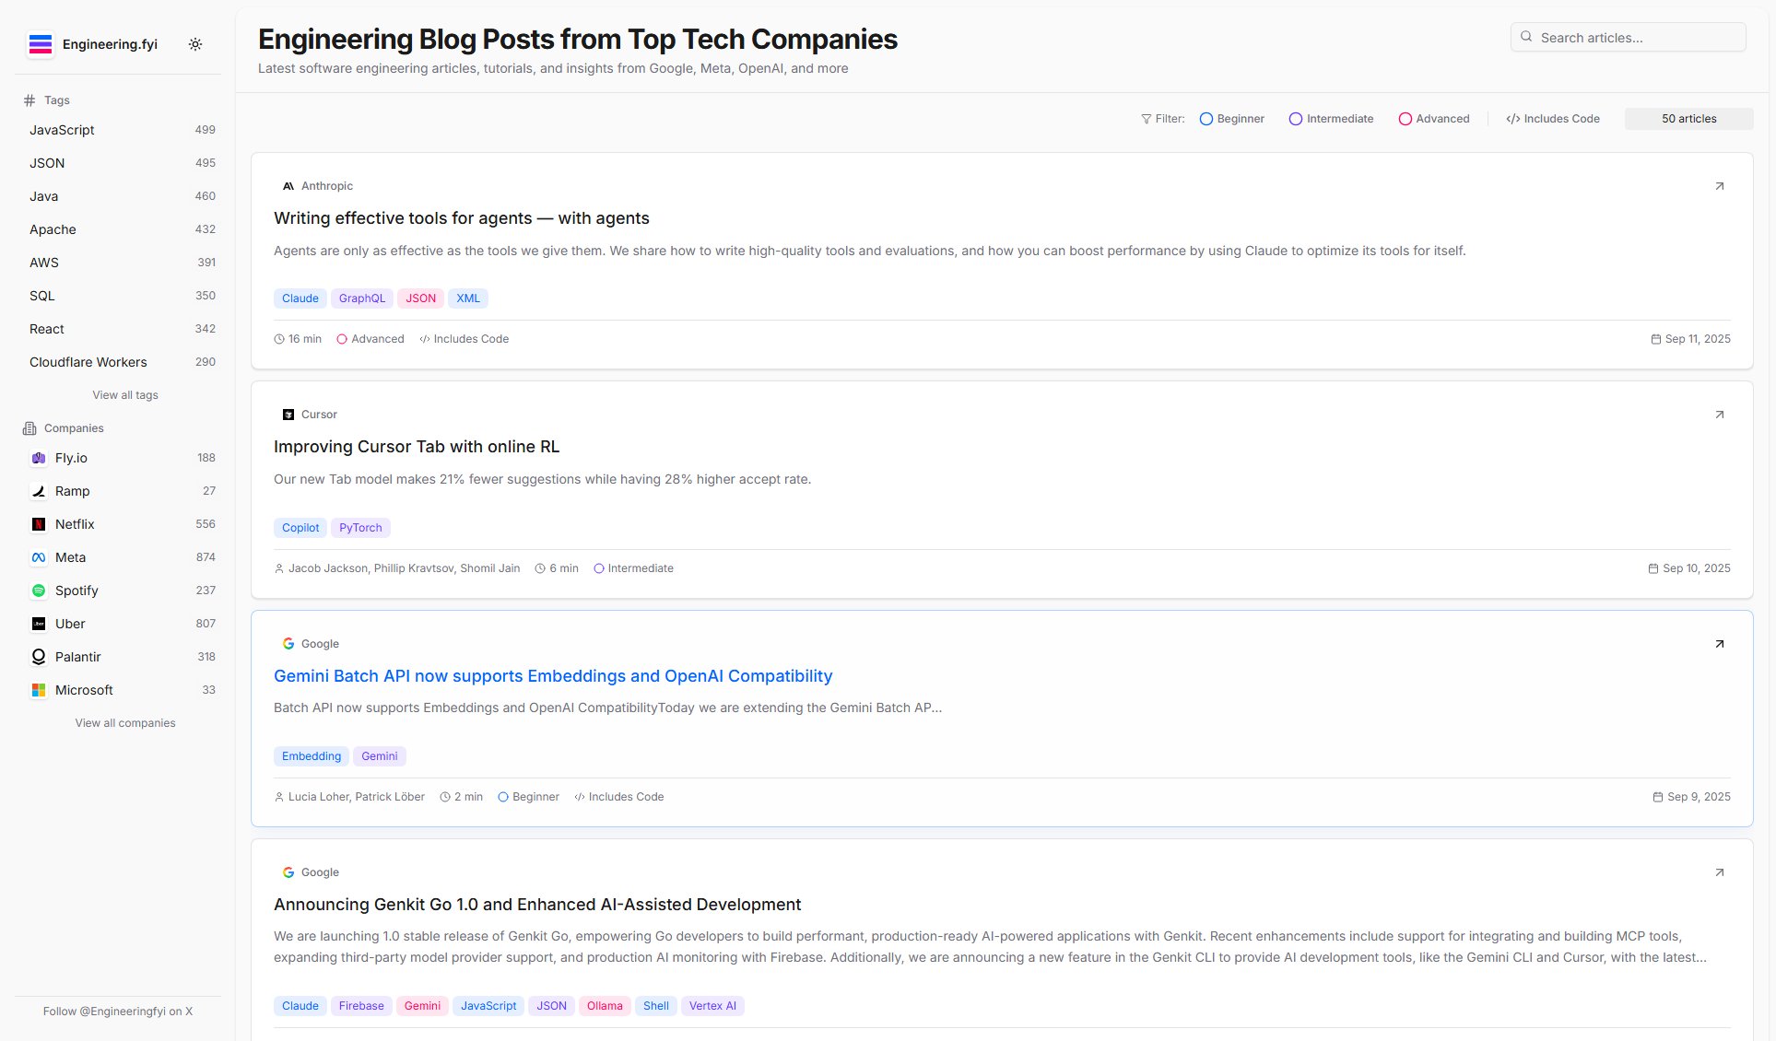The image size is (1776, 1041).
Task: Click the Microsoft company logo
Action: [x=39, y=690]
